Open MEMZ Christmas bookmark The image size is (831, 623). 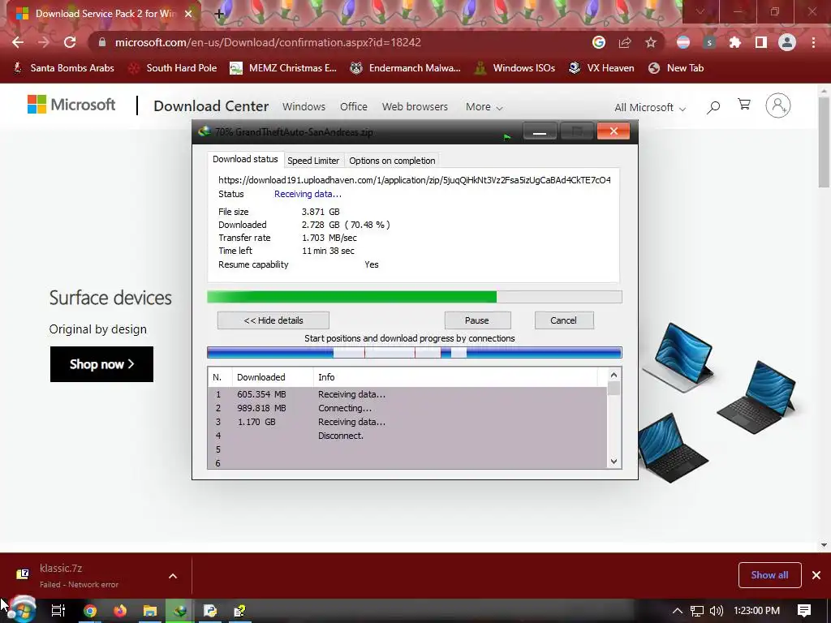tap(283, 68)
